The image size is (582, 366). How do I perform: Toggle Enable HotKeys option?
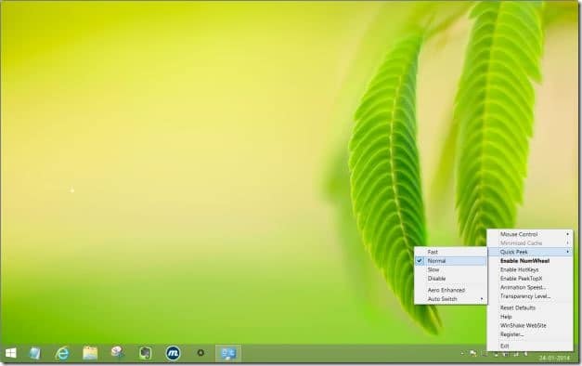(530, 269)
